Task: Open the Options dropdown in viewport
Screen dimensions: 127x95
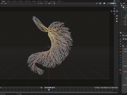Action: point(116,6)
